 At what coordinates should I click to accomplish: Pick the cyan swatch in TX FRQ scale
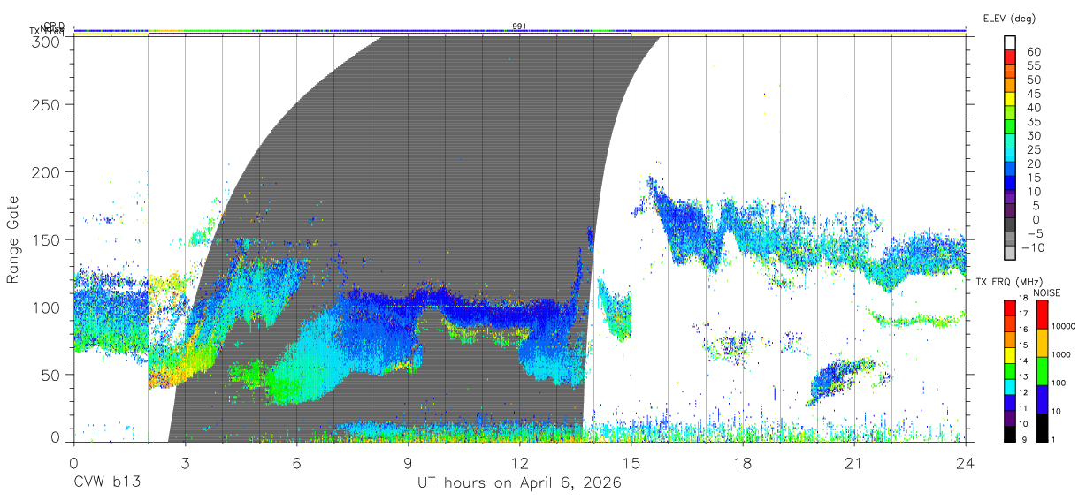click(1011, 386)
